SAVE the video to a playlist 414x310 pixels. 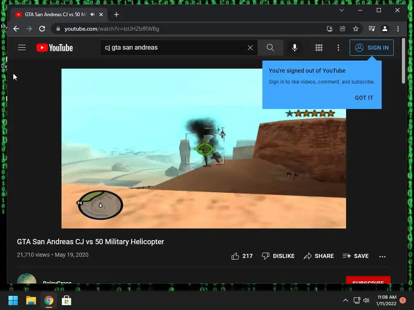click(355, 256)
